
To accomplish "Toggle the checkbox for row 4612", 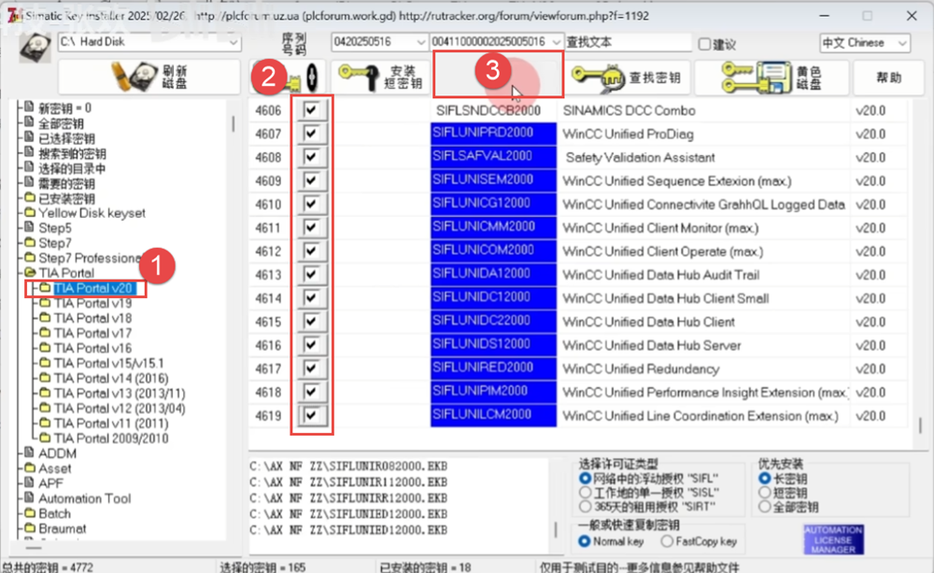I will point(311,251).
